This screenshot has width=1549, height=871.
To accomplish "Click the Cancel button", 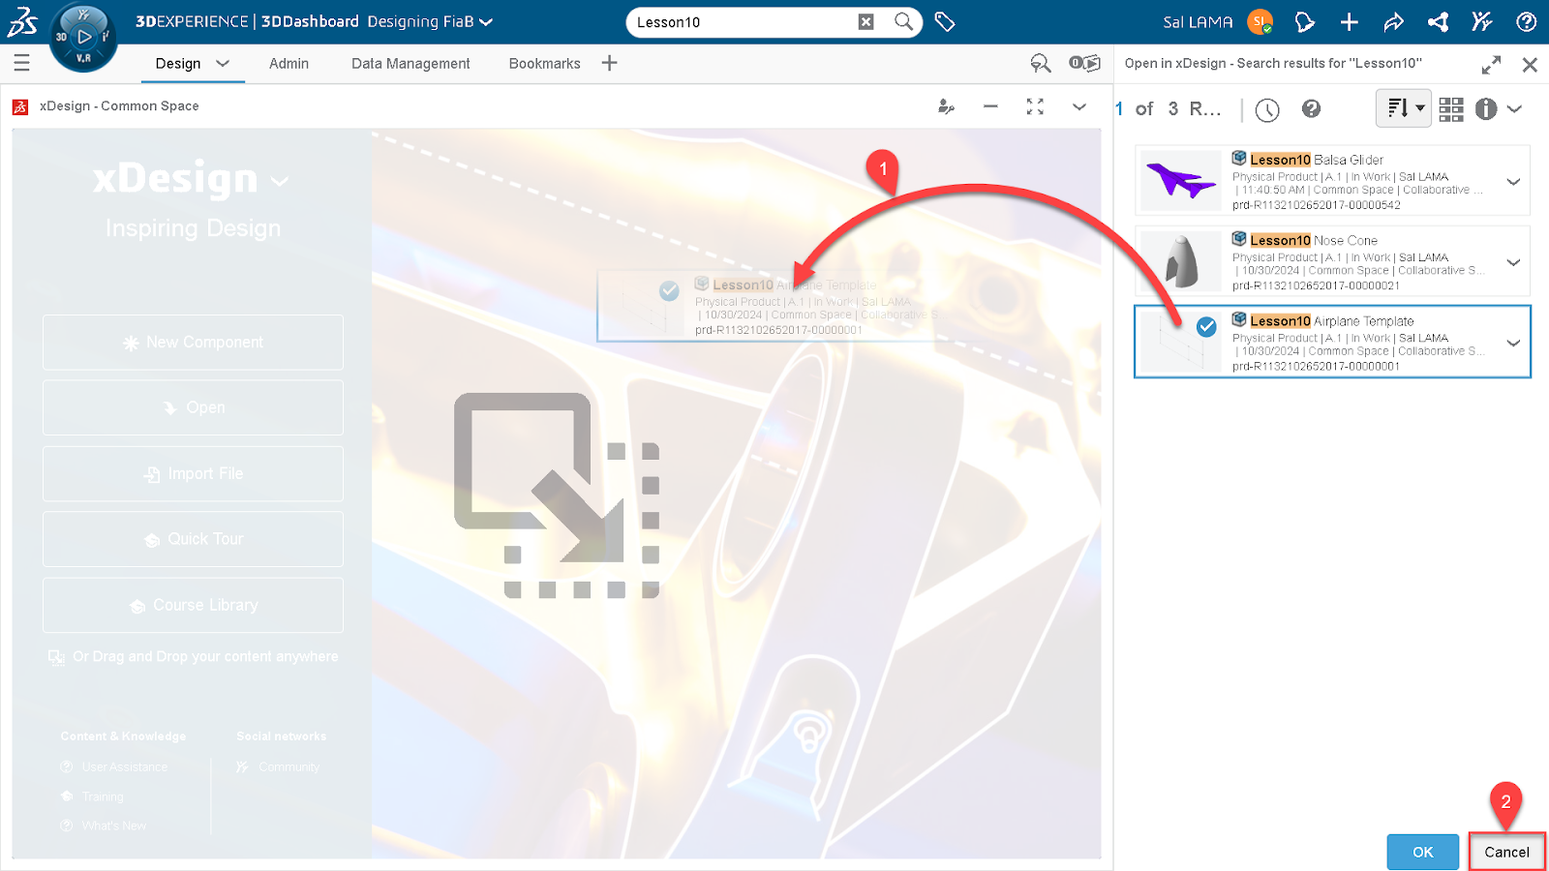I will point(1506,852).
